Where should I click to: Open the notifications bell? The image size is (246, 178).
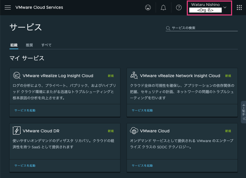point(163,7)
